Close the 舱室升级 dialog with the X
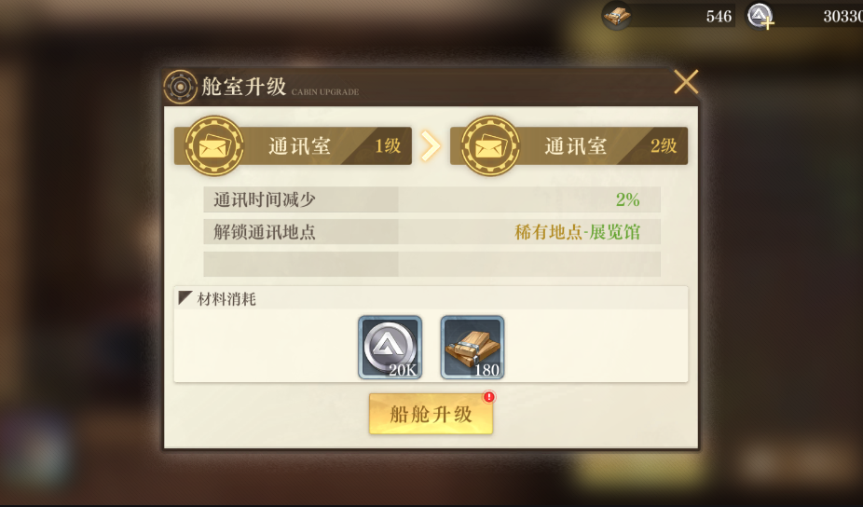Viewport: 863px width, 507px height. click(x=686, y=82)
